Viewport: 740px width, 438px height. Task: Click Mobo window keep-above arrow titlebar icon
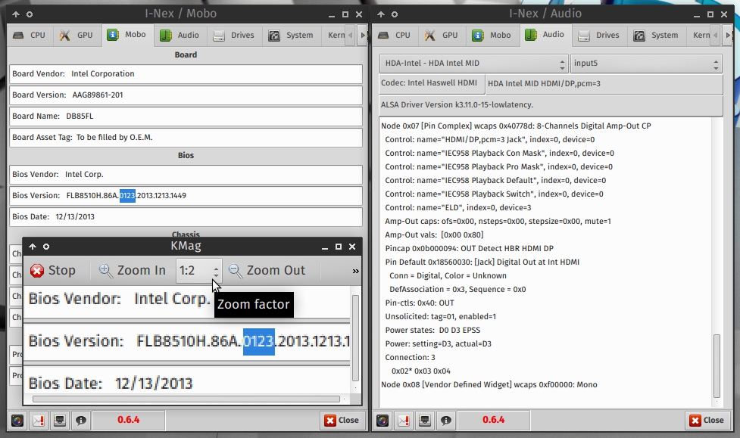click(16, 14)
